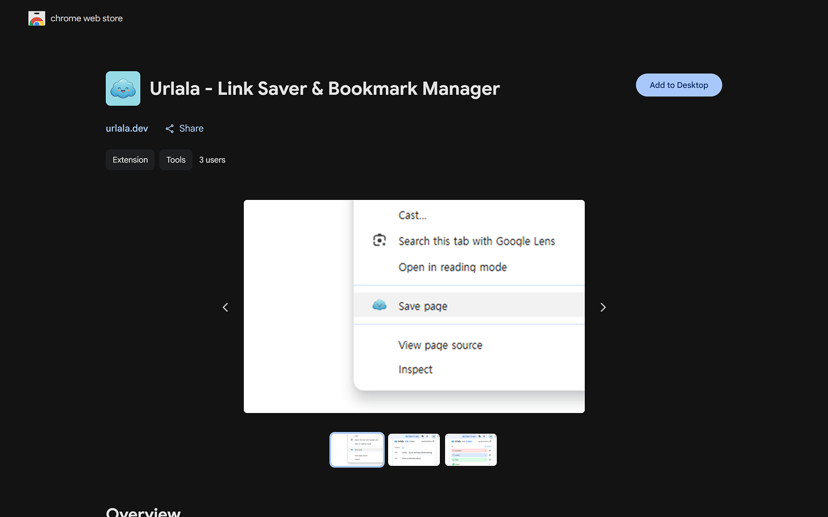Click Save page entry in screenshot
Image resolution: width=828 pixels, height=517 pixels.
[469, 306]
